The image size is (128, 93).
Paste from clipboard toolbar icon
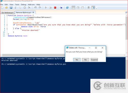pyautogui.click(x=25, y=8)
